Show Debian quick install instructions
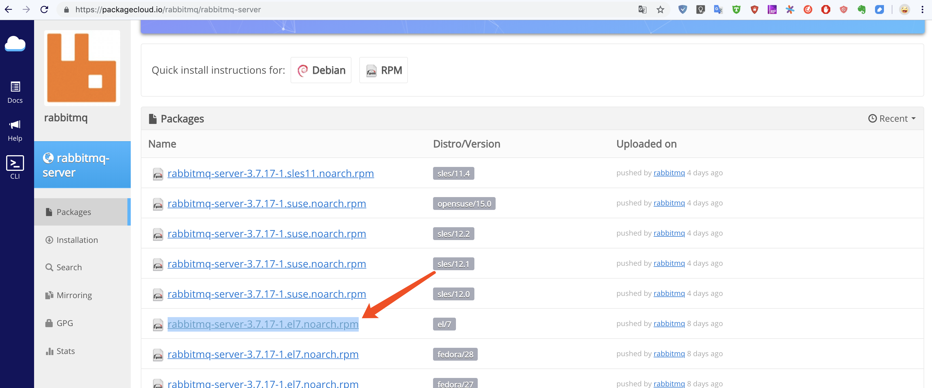The image size is (932, 388). pyautogui.click(x=321, y=70)
